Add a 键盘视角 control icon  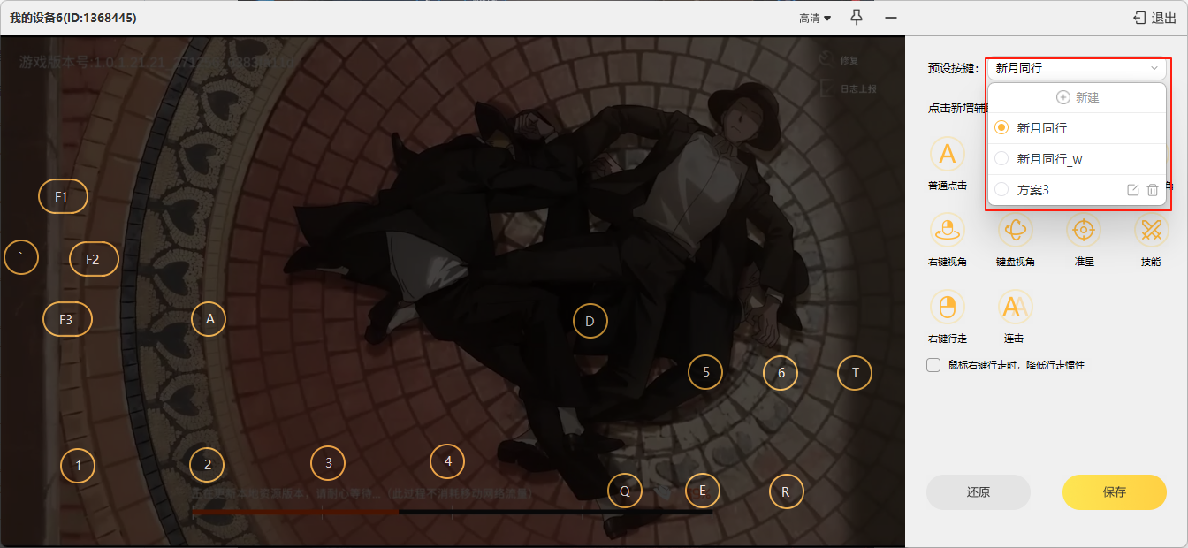pos(1015,230)
